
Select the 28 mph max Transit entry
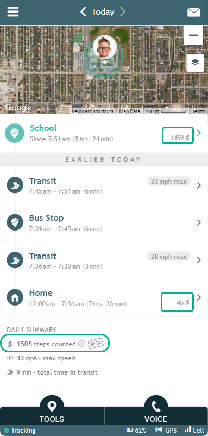pyautogui.click(x=104, y=260)
